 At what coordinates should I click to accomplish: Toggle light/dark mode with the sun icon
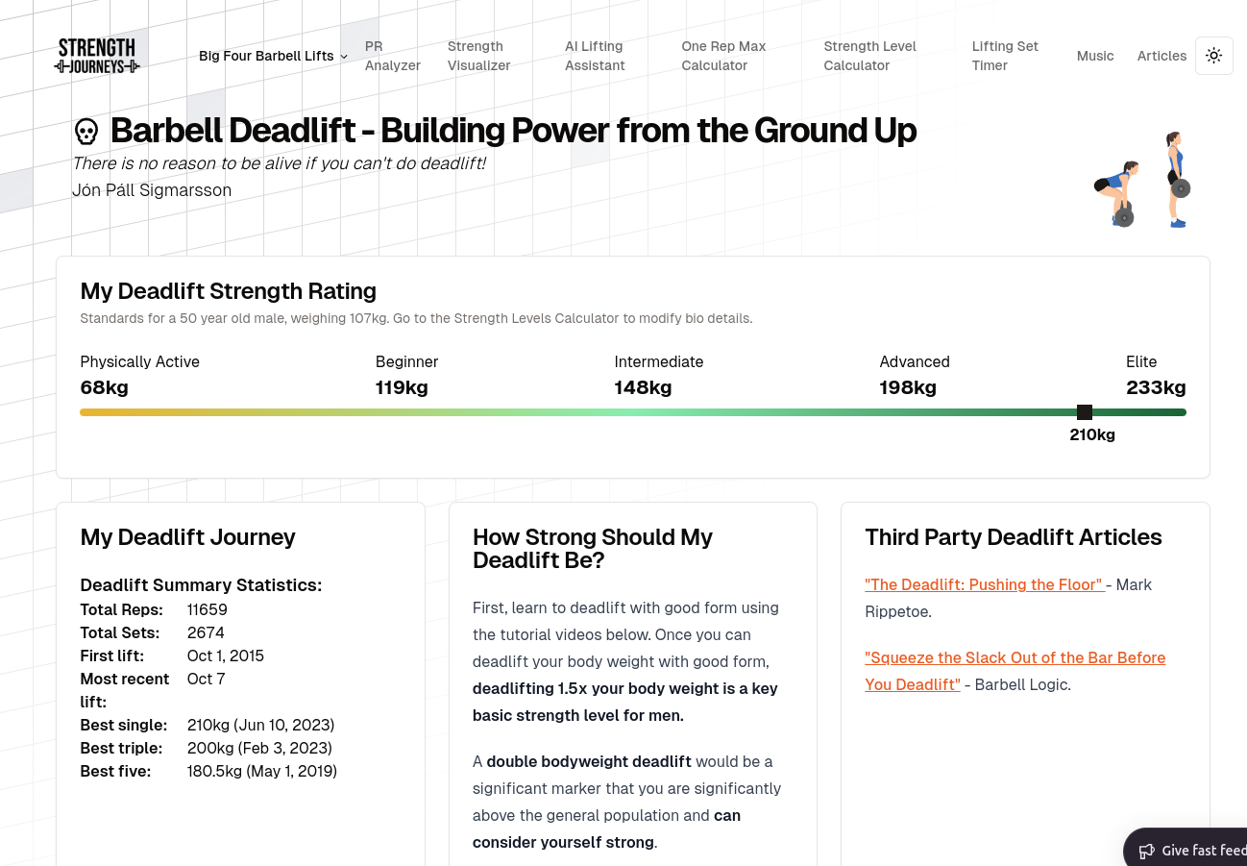1213,56
